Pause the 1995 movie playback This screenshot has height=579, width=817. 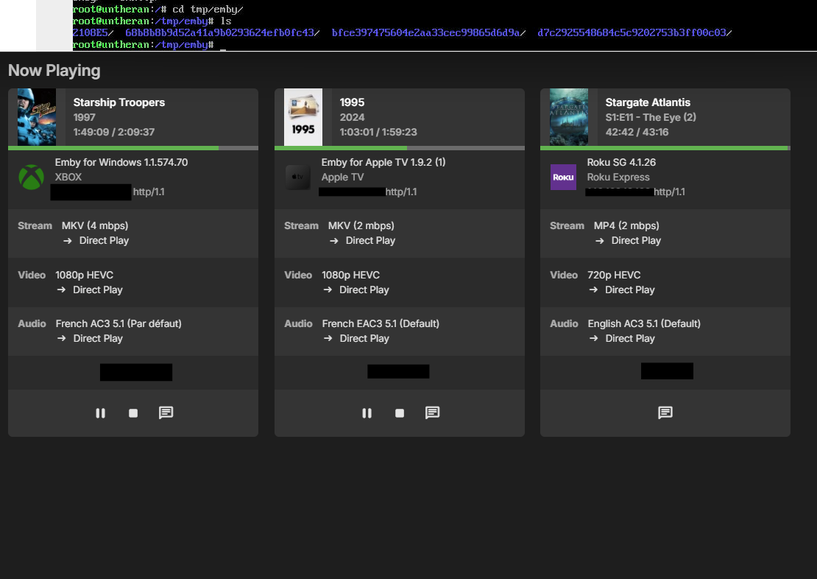pyautogui.click(x=367, y=413)
